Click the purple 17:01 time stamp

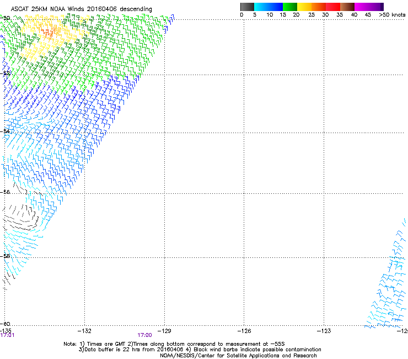(x=7, y=335)
